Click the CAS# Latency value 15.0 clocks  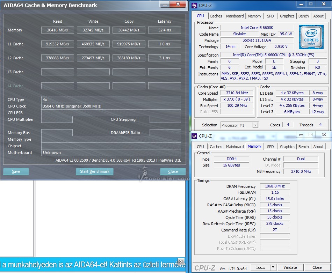click(275, 199)
